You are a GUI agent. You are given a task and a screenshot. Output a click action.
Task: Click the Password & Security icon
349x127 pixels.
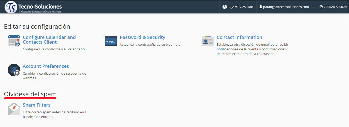(111, 41)
